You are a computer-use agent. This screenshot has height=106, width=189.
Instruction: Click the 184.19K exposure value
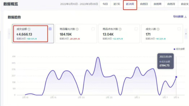tap(66, 34)
